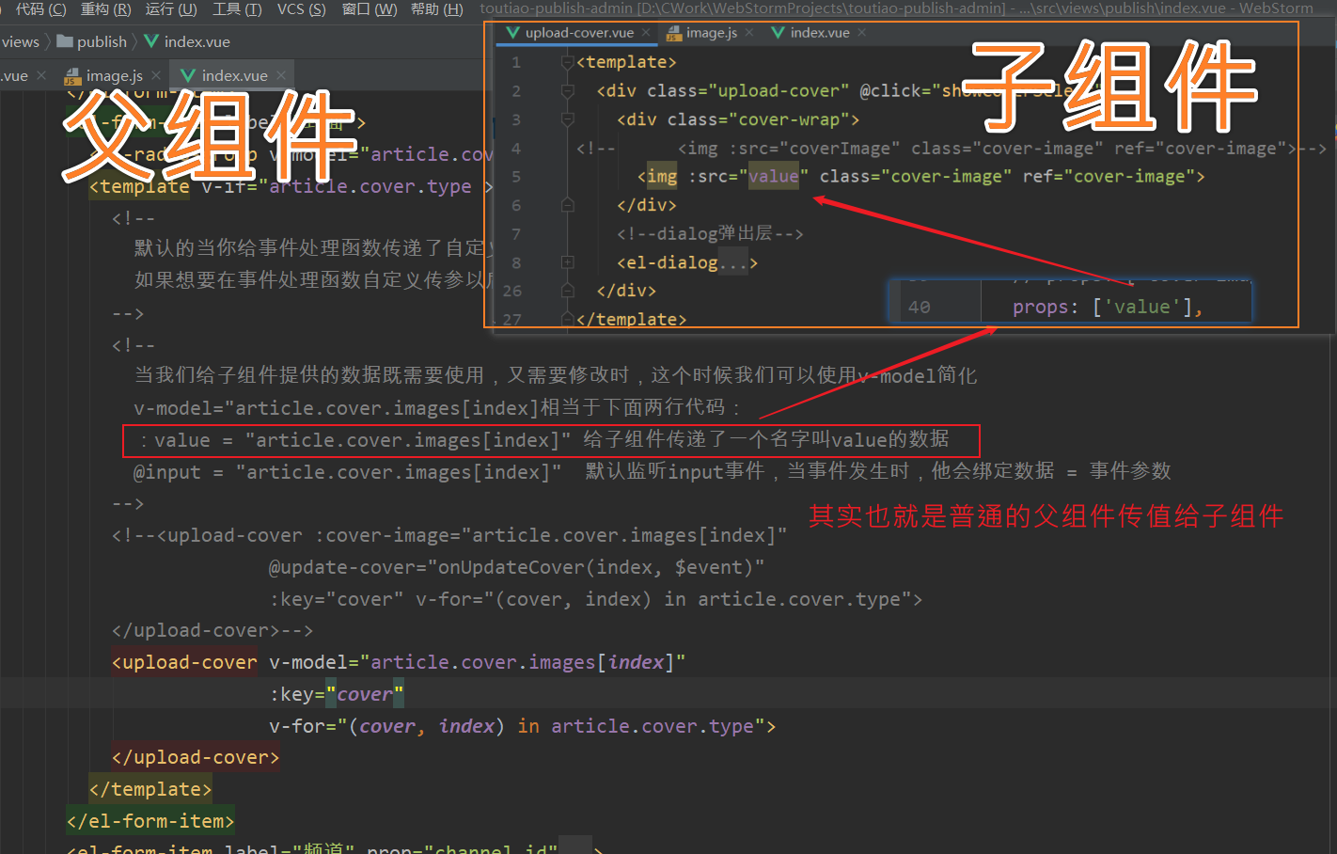
Task: Click the commented @update-cover="onUpdateCover(index, $event)" line
Action: point(516,567)
